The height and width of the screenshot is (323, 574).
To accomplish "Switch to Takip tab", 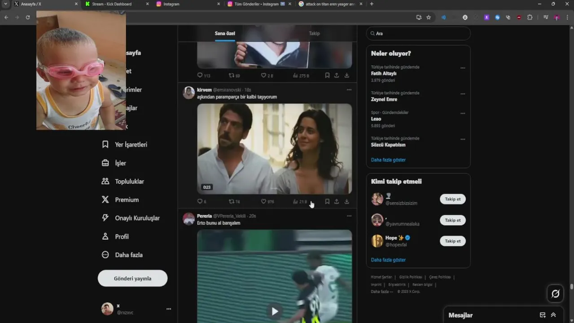I will coord(314,33).
